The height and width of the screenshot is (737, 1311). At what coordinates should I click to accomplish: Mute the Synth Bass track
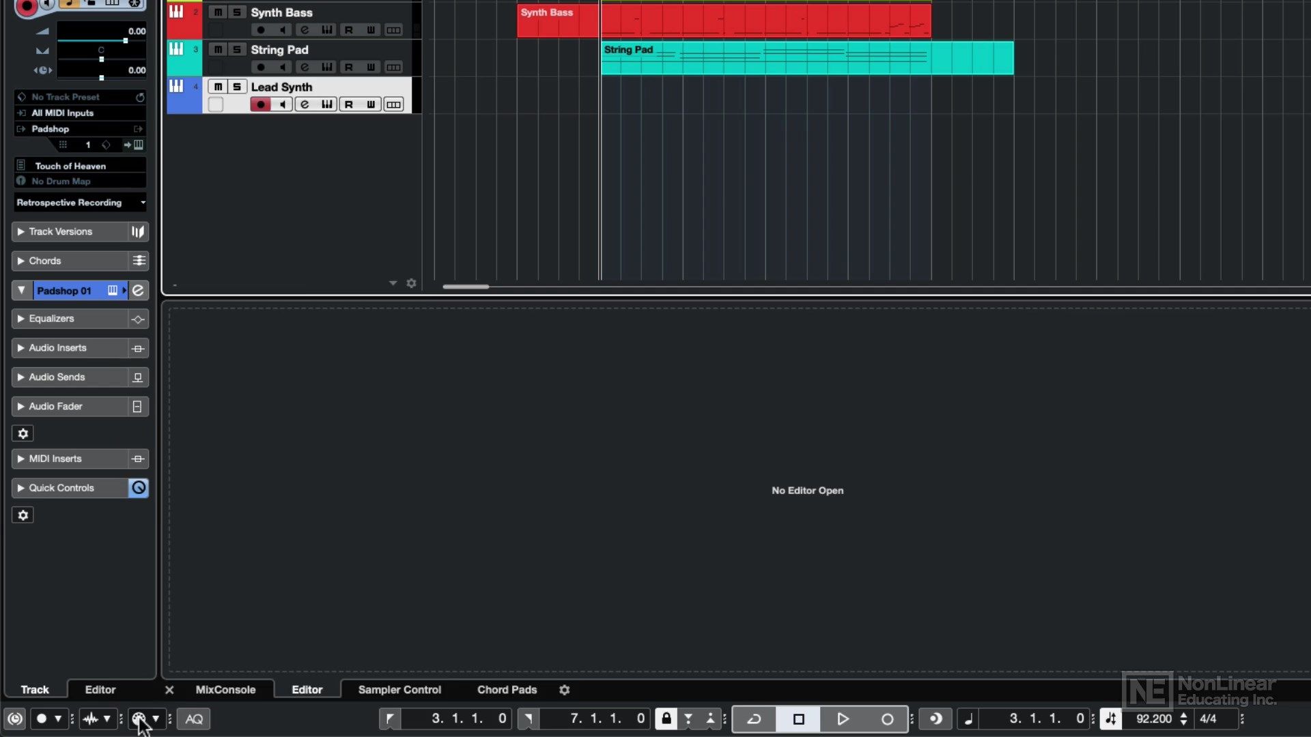pos(218,12)
